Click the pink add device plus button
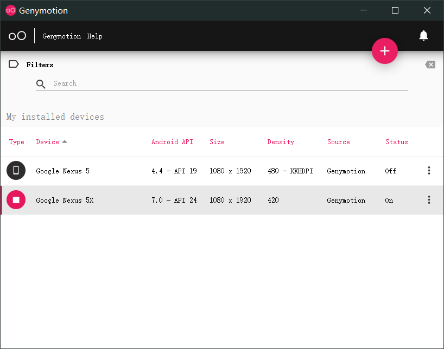The image size is (444, 349). [x=384, y=51]
